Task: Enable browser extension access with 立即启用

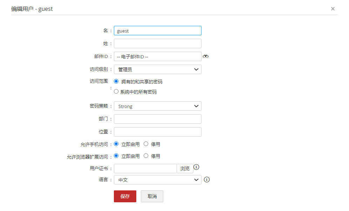Action: point(116,156)
